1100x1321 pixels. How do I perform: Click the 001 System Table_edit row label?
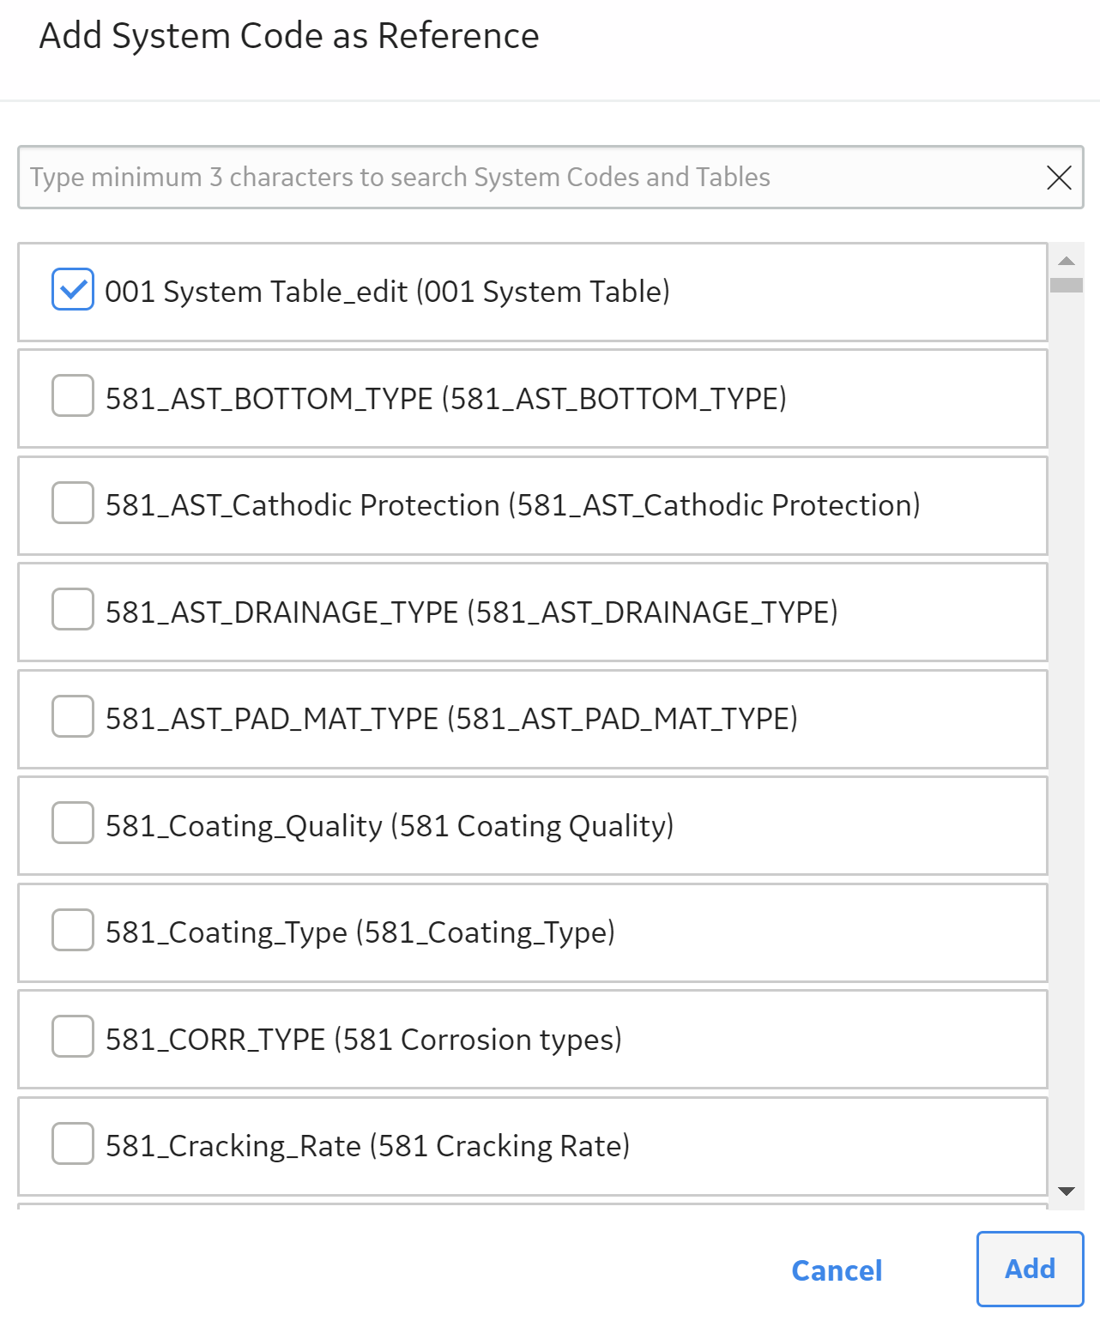(387, 293)
